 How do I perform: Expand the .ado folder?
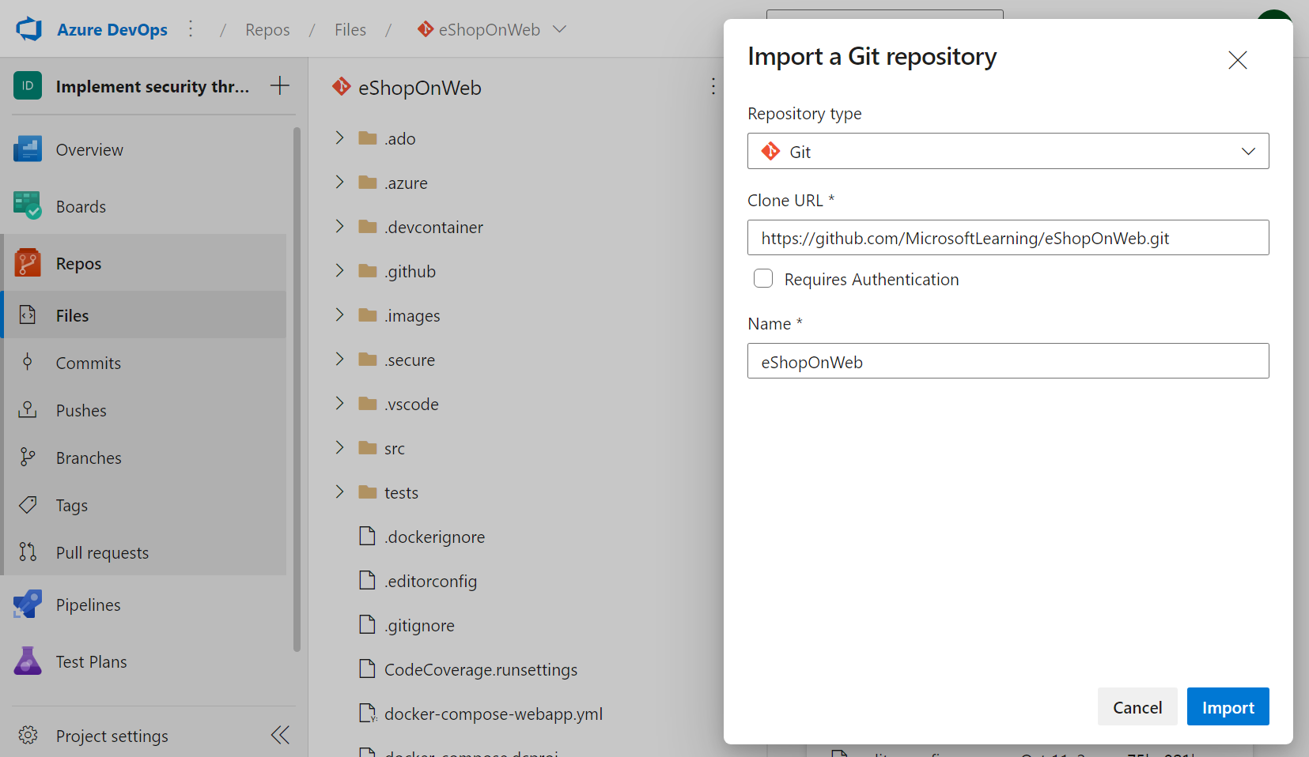pyautogui.click(x=340, y=137)
